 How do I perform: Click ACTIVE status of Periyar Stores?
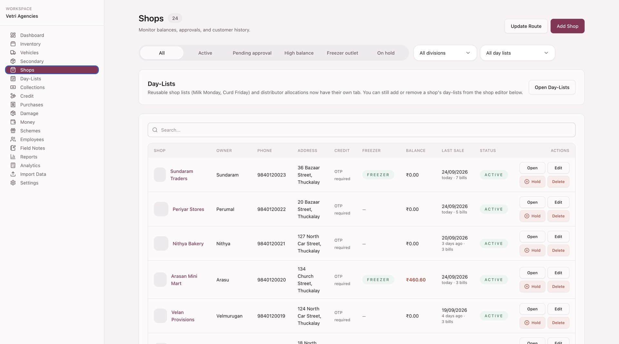[x=494, y=209]
